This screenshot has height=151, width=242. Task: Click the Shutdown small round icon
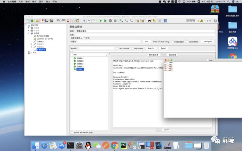tap(115, 21)
